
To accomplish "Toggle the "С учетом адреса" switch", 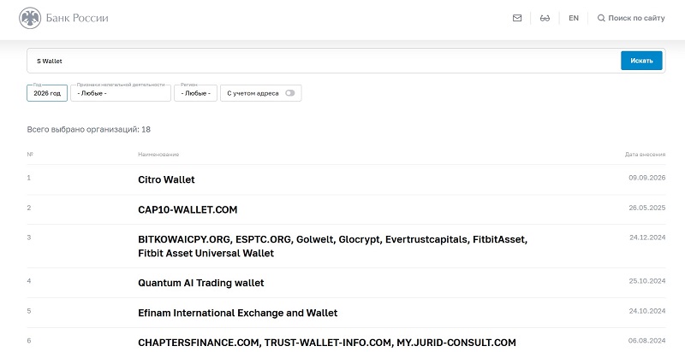I will pyautogui.click(x=289, y=93).
